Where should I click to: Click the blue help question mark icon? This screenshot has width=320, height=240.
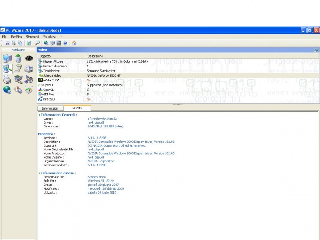65,43
